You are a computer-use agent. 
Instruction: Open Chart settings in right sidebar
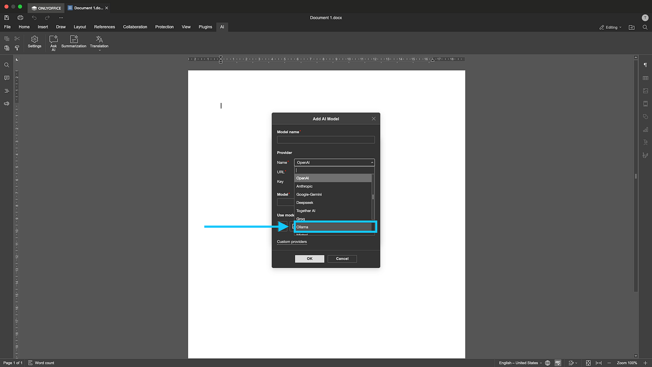pos(645,129)
